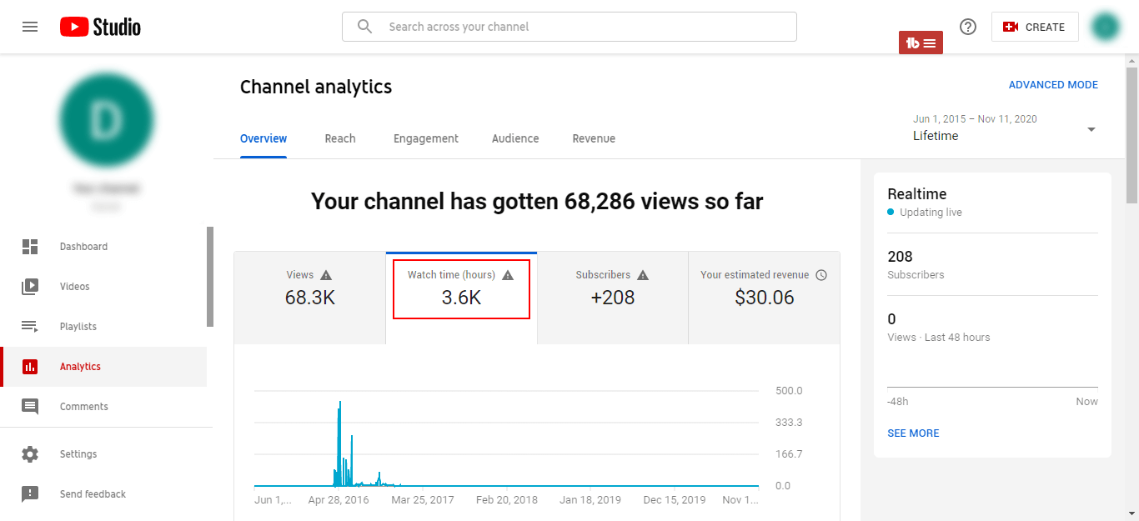Open the Revenue tab
Viewport: 1139px width, 521px height.
coord(594,138)
